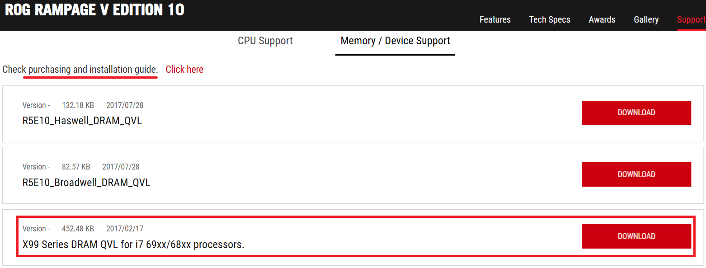Select the Memory / Device Support tab

pyautogui.click(x=395, y=41)
